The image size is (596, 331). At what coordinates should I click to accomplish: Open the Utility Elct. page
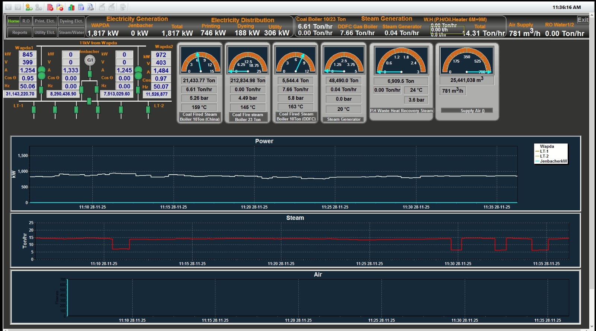tap(45, 32)
